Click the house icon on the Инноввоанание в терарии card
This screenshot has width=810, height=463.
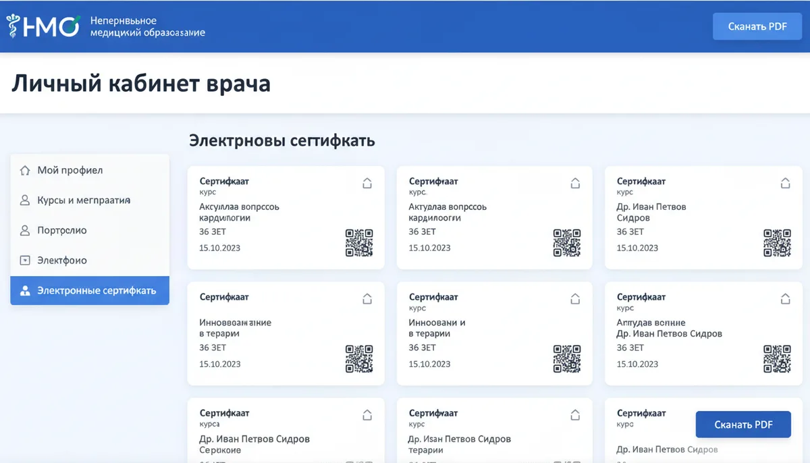(367, 298)
